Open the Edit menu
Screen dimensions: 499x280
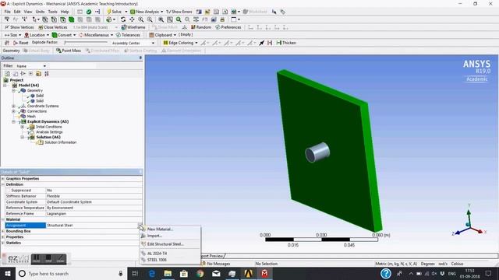click(17, 12)
